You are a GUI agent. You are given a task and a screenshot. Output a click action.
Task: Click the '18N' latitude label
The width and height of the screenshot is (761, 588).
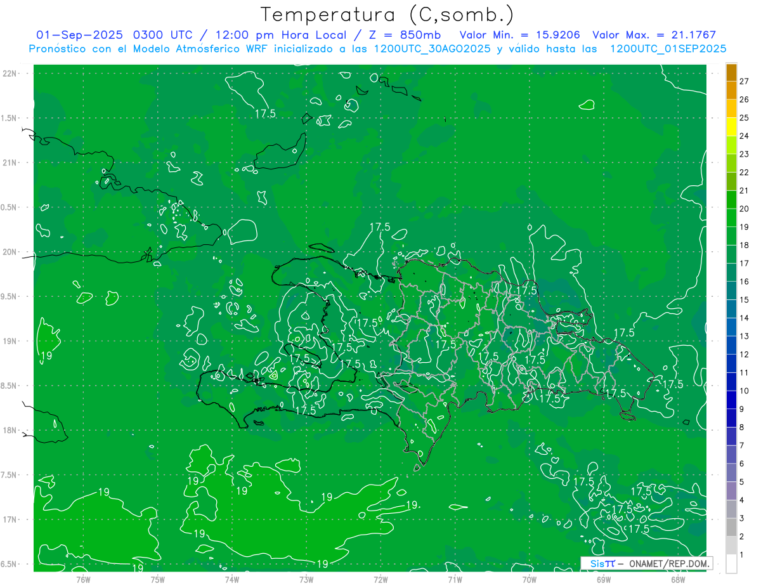pos(9,430)
